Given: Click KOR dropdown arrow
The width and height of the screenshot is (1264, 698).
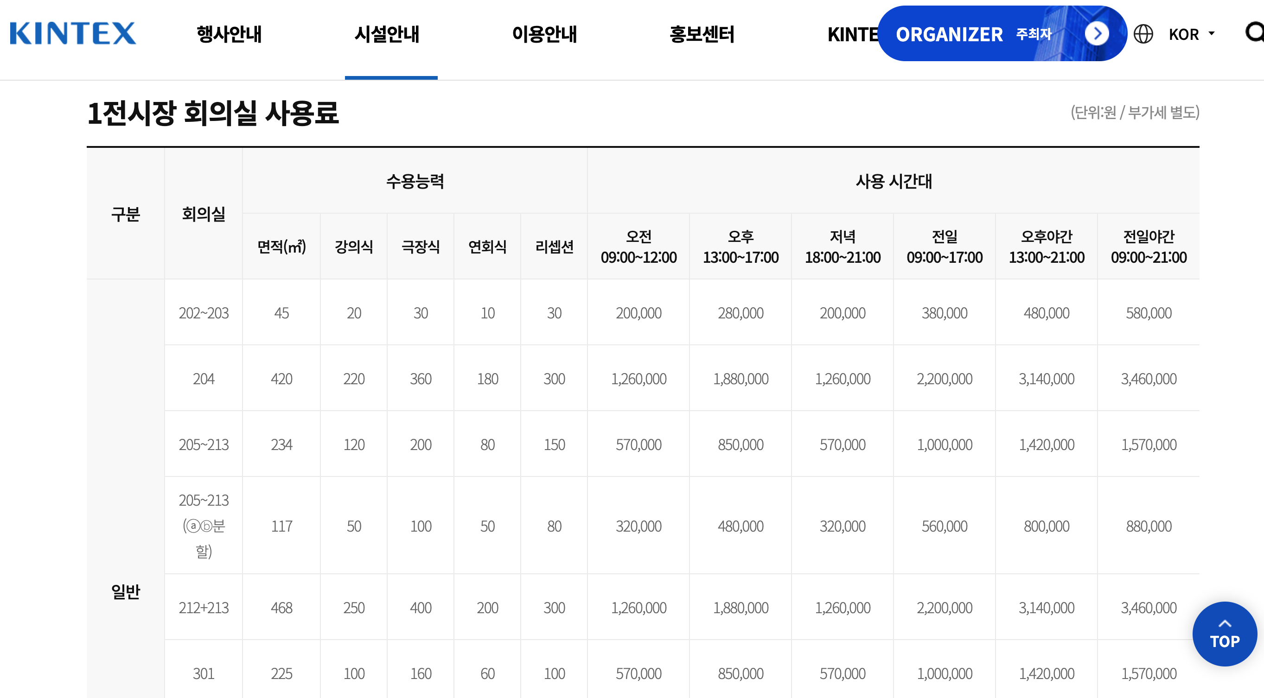Looking at the screenshot, I should (1211, 34).
